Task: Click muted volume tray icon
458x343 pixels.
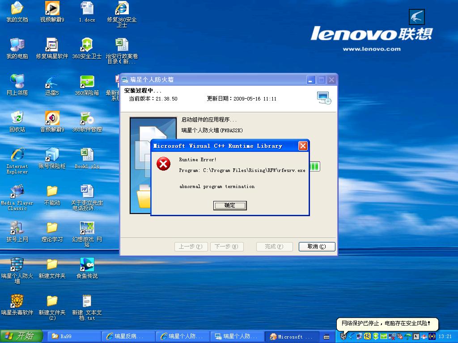Action: pos(399,336)
